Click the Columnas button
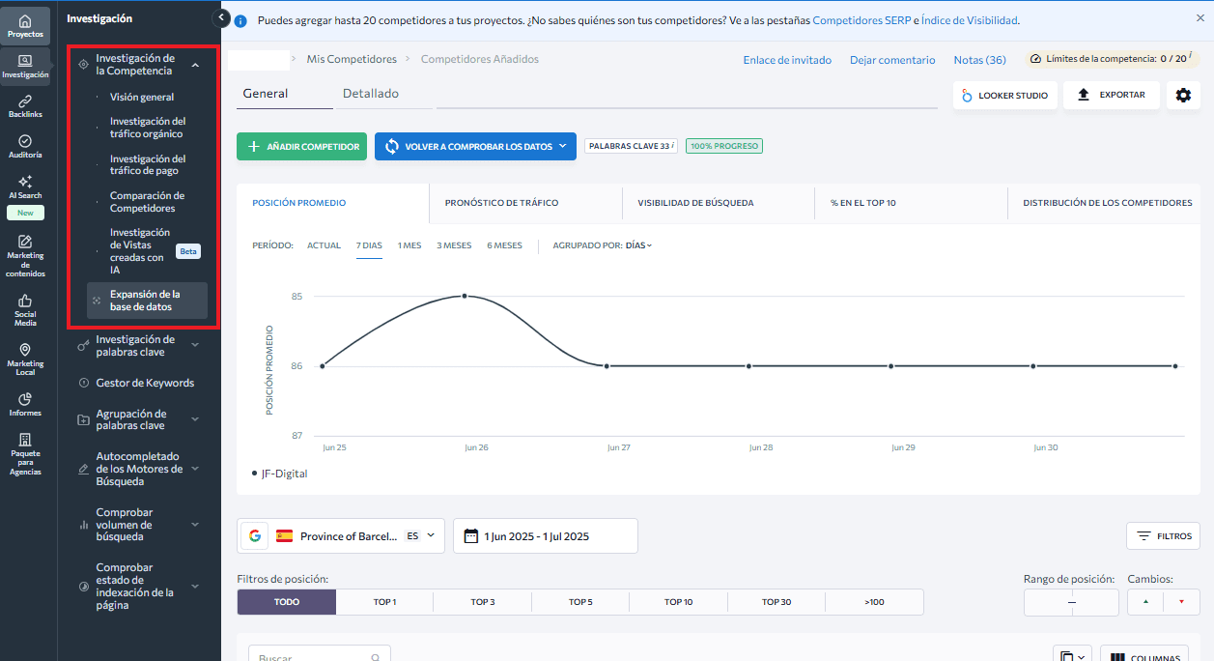 (x=1144, y=654)
